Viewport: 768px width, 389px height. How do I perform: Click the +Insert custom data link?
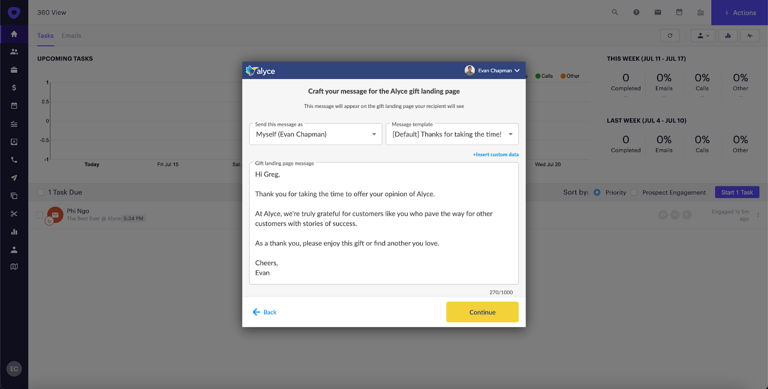(496, 154)
